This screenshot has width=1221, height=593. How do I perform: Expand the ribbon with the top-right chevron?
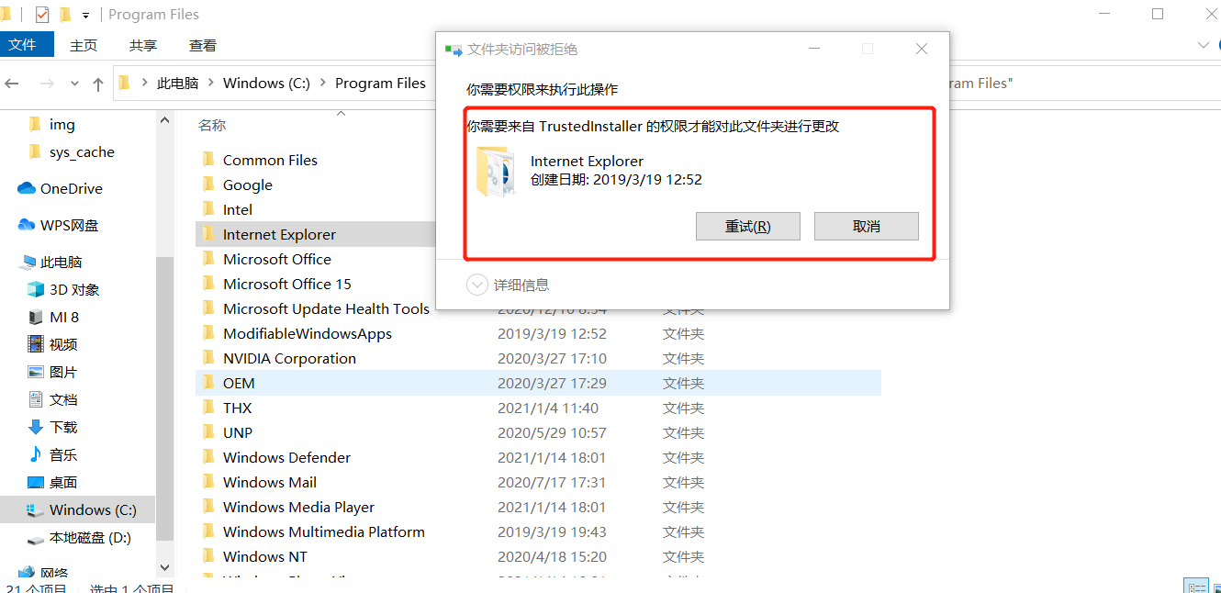1203,45
